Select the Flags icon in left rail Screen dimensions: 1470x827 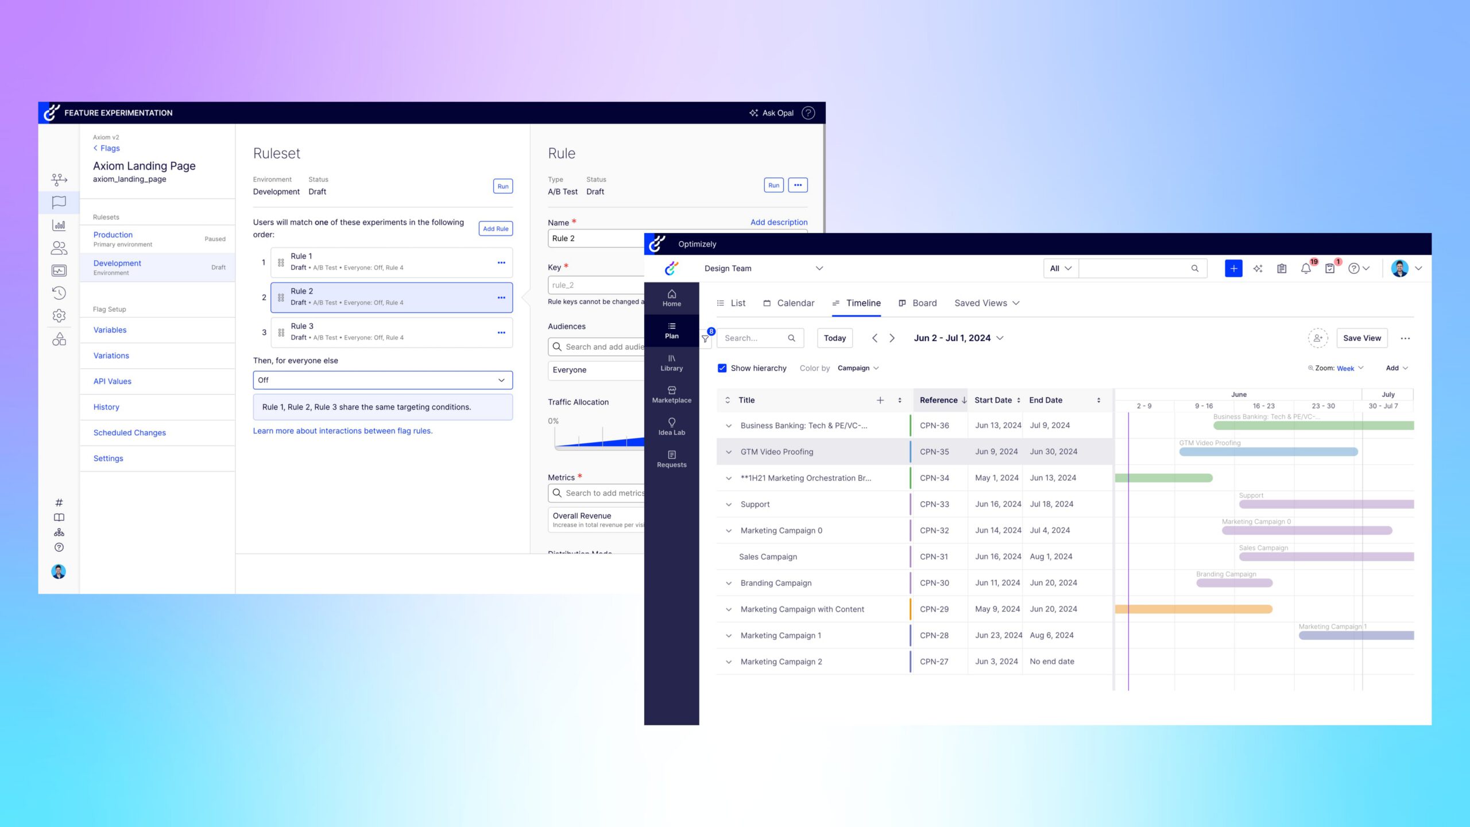[59, 202]
